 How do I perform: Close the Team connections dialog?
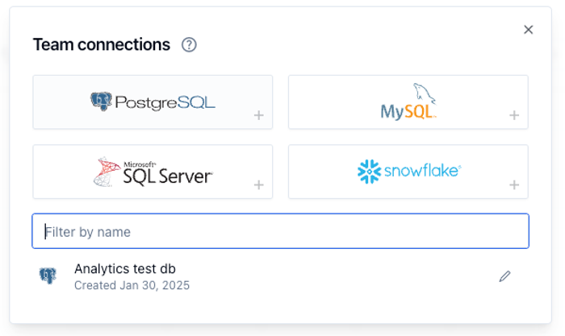point(529,30)
